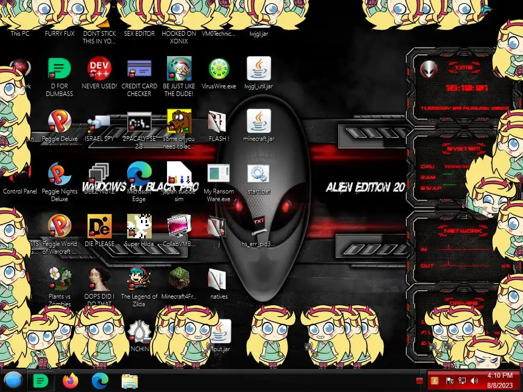This screenshot has height=392, width=523.
Task: Select the This PC label
Action: [x=20, y=33]
